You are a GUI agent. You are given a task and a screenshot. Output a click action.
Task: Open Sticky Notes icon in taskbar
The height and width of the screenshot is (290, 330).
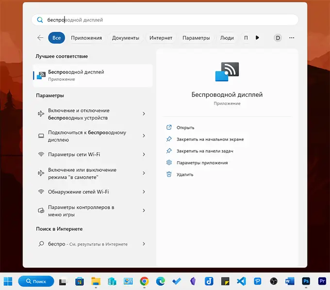coord(225,281)
